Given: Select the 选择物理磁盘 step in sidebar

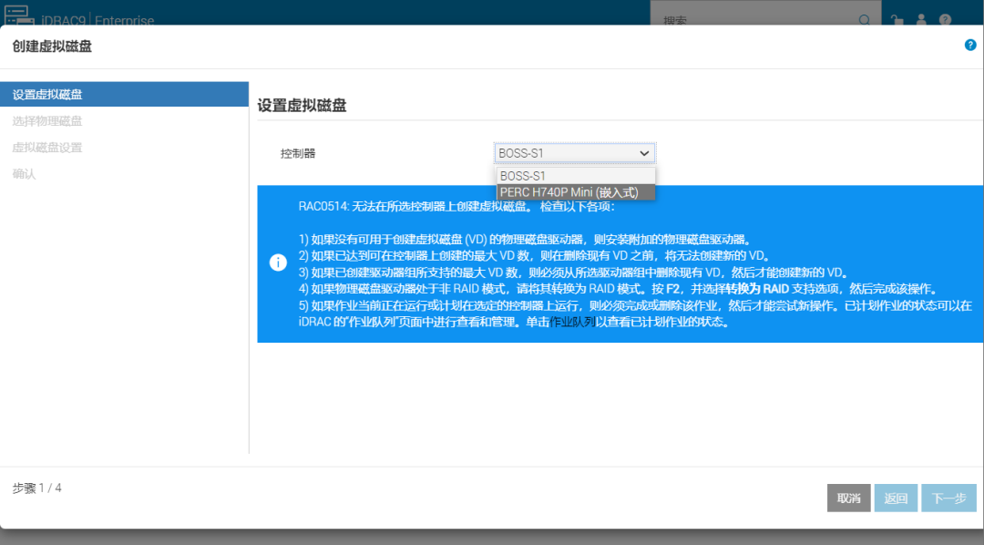Looking at the screenshot, I should (47, 121).
